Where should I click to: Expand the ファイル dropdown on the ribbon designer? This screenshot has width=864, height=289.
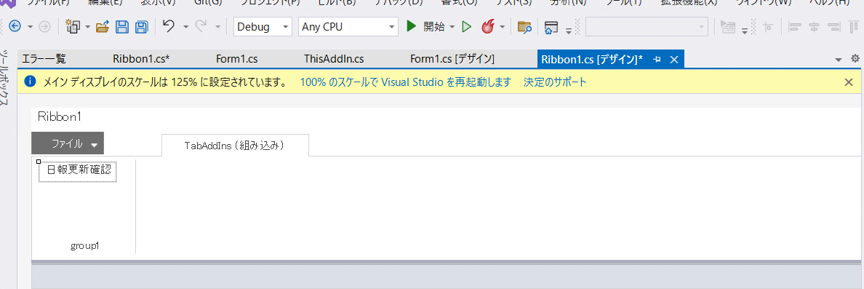click(95, 145)
